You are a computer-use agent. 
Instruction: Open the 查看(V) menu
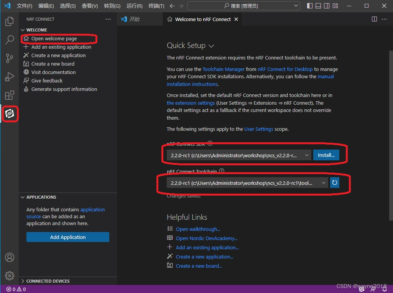click(90, 6)
